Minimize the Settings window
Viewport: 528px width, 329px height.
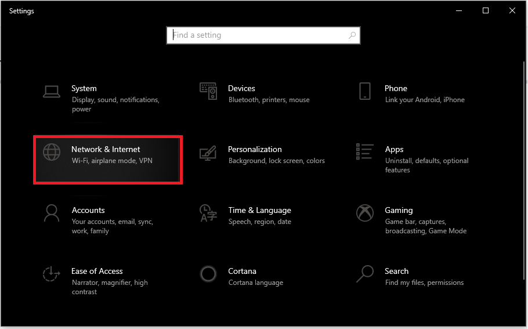[459, 11]
